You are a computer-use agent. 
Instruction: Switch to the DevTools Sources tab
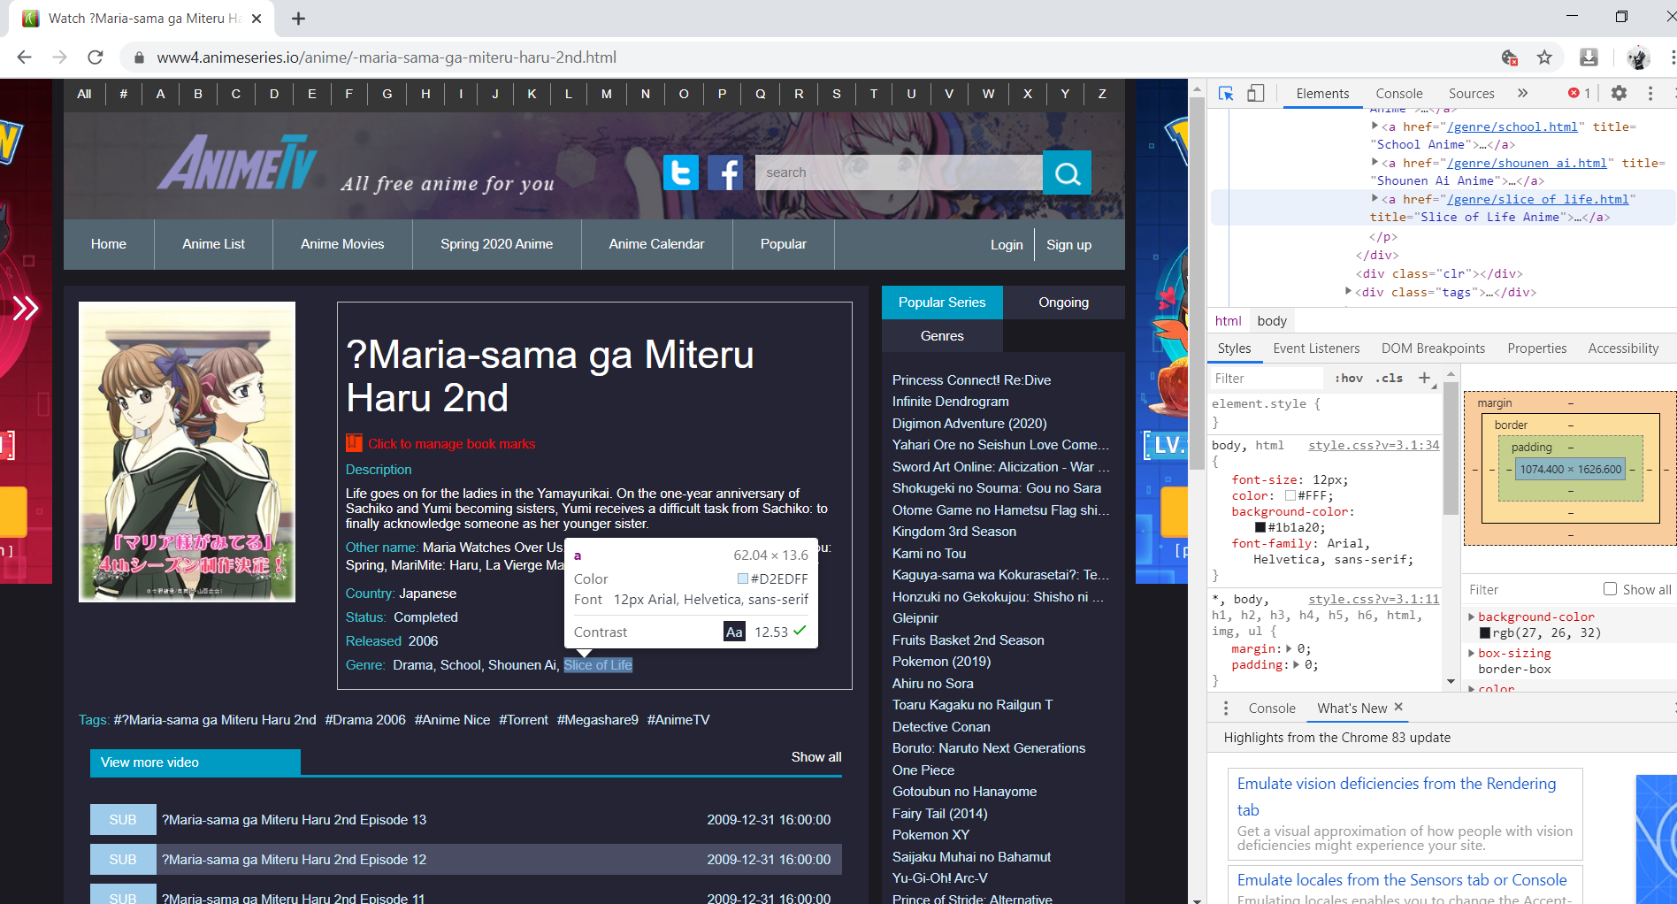(1471, 93)
